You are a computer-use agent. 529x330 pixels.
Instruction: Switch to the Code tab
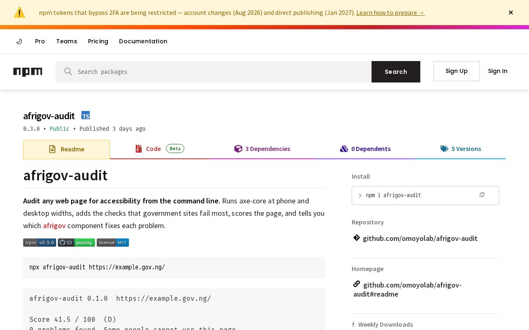point(160,149)
